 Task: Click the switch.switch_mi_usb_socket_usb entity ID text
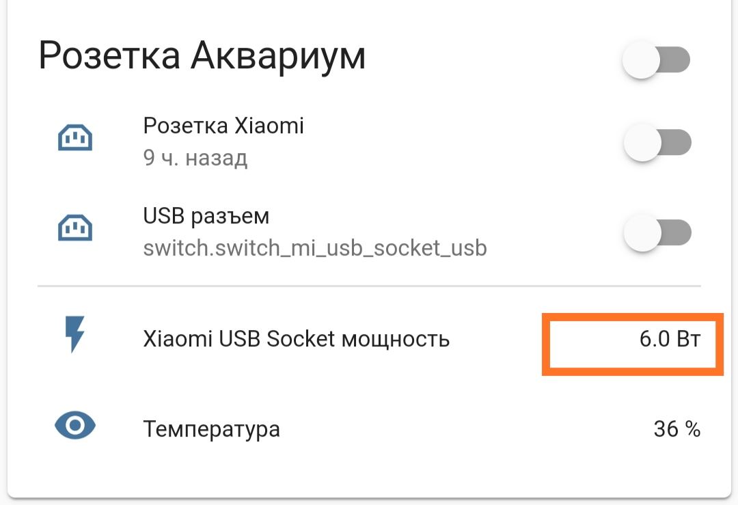[x=315, y=248]
